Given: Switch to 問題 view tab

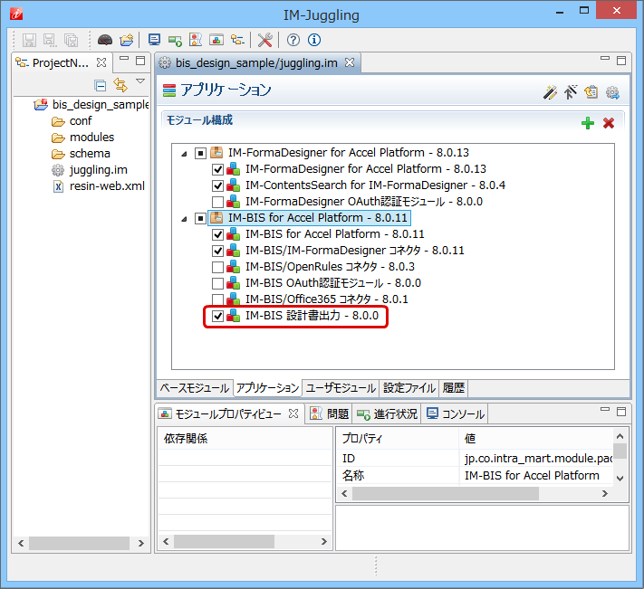Looking at the screenshot, I should [x=329, y=413].
